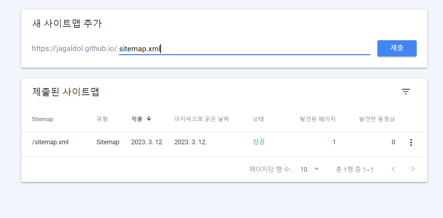Click the 총 1행 중 1~1 pagination text
This screenshot has width=443, height=218.
point(354,170)
